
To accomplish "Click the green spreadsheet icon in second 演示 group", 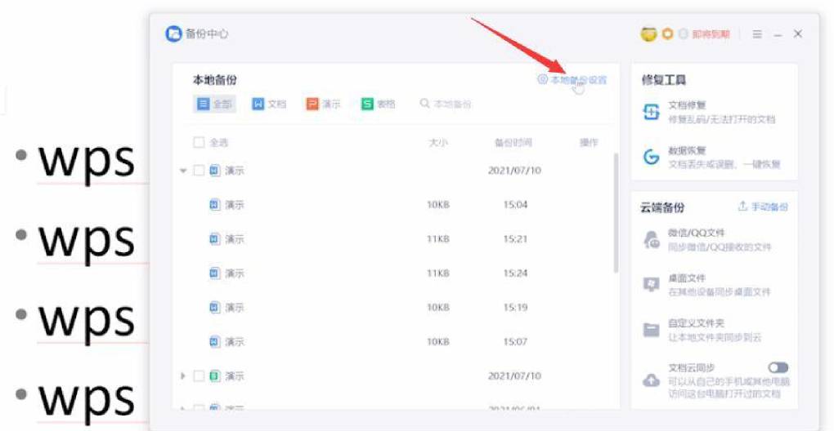I will [214, 375].
